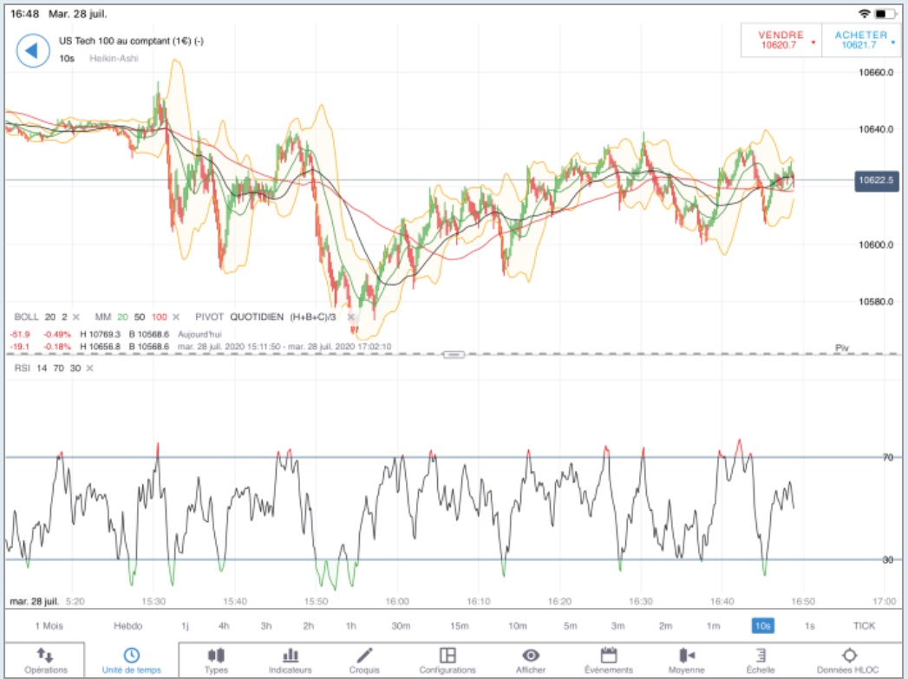Select the 3m timeframe
The height and width of the screenshot is (679, 908).
pos(617,626)
